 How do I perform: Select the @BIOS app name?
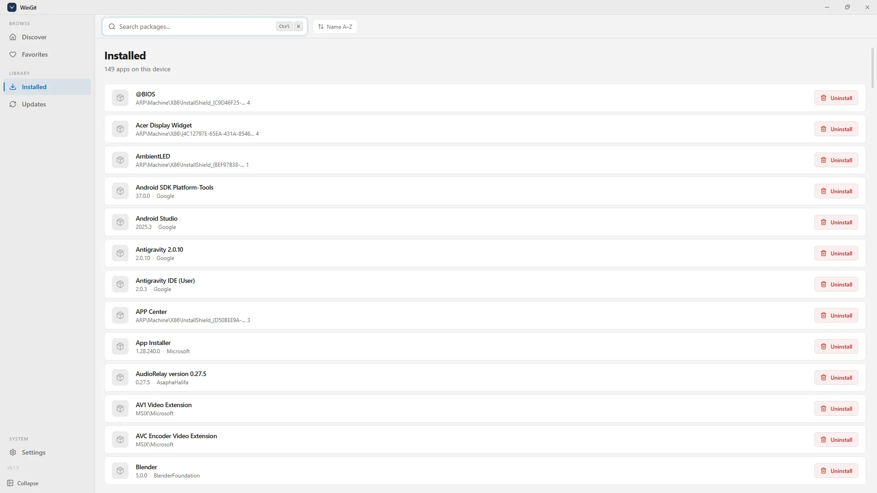click(145, 94)
